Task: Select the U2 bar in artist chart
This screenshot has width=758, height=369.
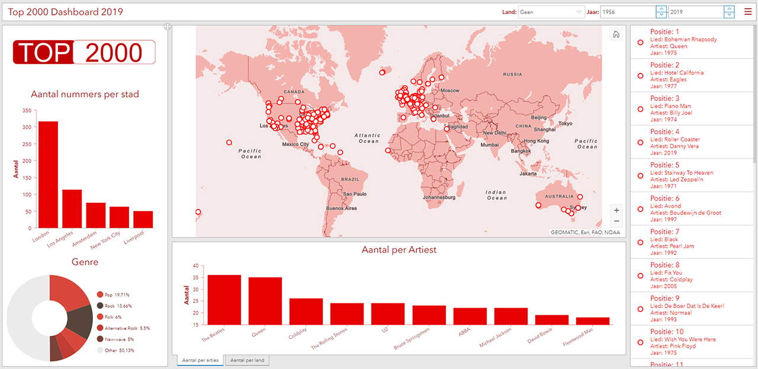Action: 388,314
